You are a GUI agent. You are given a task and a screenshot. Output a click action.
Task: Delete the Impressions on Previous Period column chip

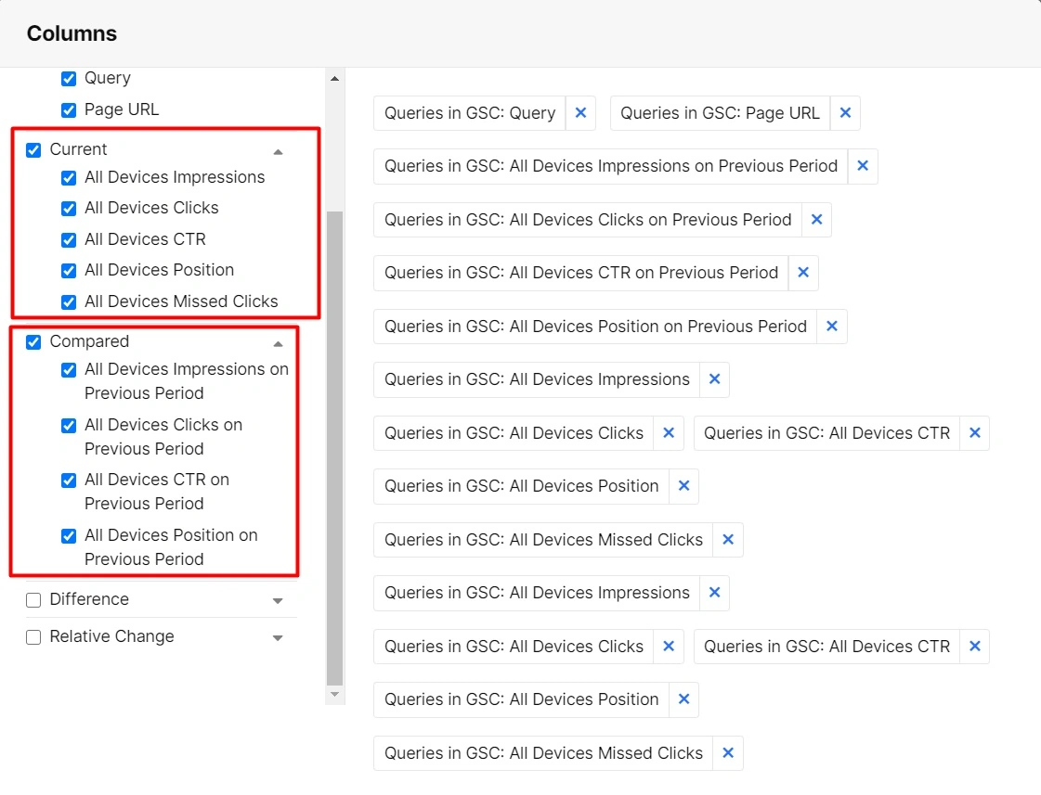point(862,166)
